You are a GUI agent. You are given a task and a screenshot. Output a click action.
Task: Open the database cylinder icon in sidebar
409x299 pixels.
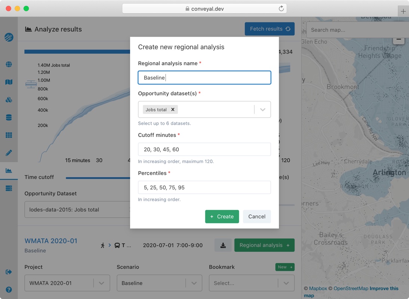(x=9, y=117)
